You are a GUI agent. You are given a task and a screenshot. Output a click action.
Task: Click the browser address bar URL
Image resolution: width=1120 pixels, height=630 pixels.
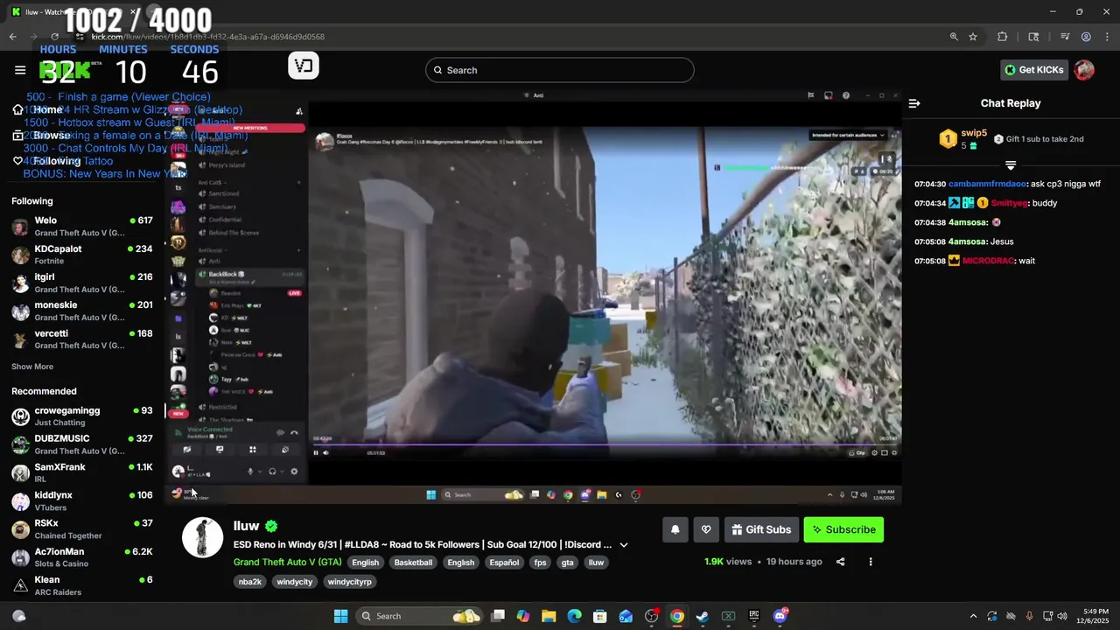[x=208, y=37]
